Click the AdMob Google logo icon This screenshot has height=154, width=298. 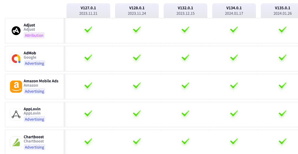point(16,59)
